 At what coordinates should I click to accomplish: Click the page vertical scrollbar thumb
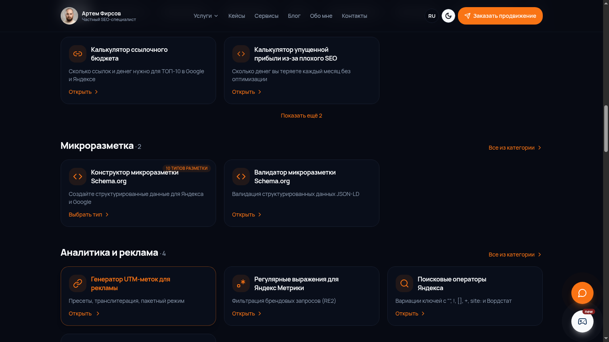coord(606,129)
